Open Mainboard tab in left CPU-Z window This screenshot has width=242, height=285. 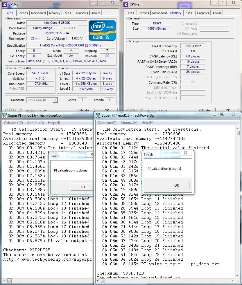point(38,13)
